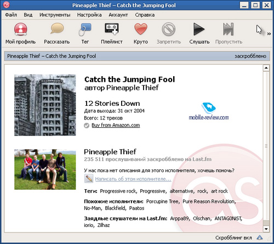Viewport: 274px width, 244px height.
Task: Open the Файл menu
Action: 11,15
